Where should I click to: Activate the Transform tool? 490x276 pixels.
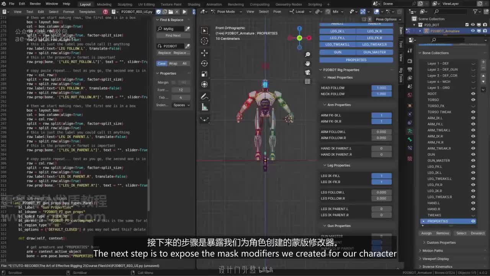coord(204,84)
